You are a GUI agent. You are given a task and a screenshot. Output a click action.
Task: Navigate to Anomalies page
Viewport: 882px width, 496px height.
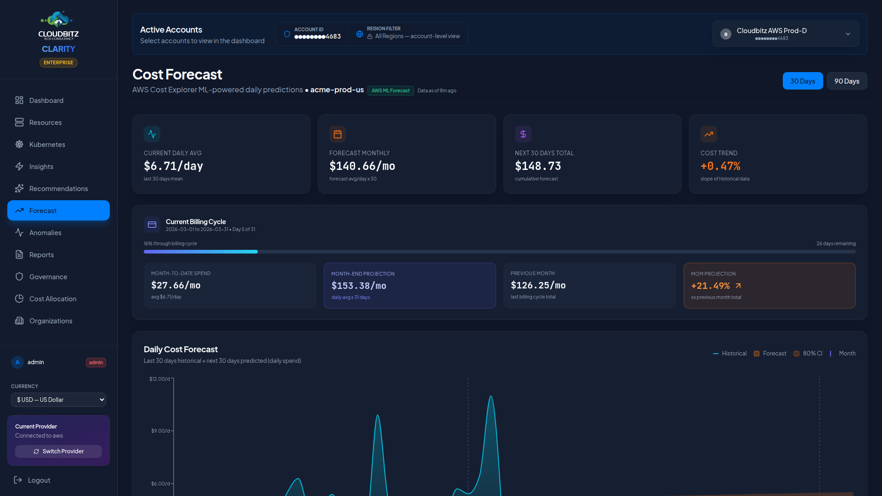tap(58, 232)
